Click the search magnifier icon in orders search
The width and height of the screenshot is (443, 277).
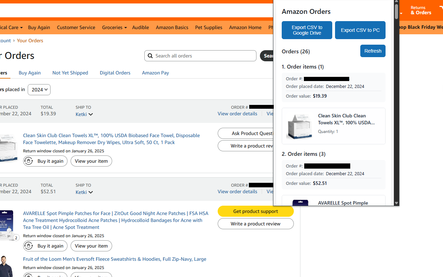click(x=150, y=56)
